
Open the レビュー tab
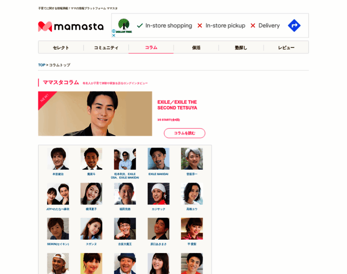click(286, 47)
